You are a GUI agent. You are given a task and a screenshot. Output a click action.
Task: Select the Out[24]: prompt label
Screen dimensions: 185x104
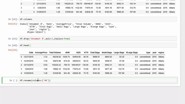[13, 50]
